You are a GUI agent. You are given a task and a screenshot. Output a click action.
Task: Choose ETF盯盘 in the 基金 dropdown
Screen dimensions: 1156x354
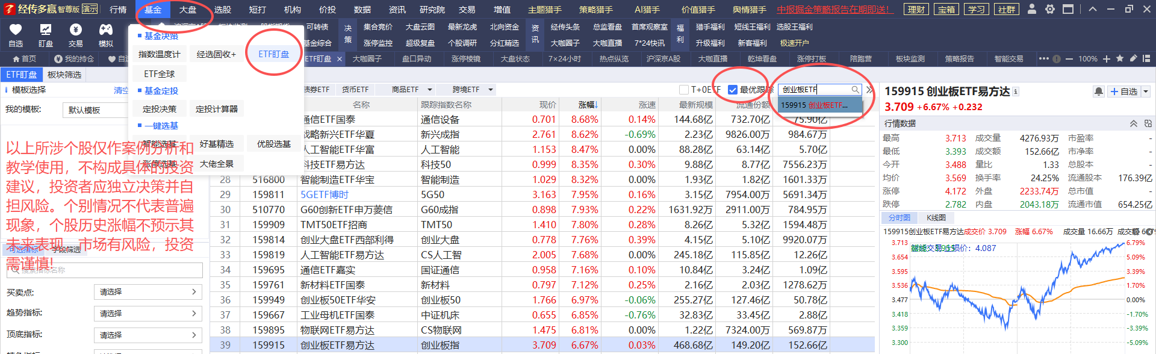click(273, 54)
